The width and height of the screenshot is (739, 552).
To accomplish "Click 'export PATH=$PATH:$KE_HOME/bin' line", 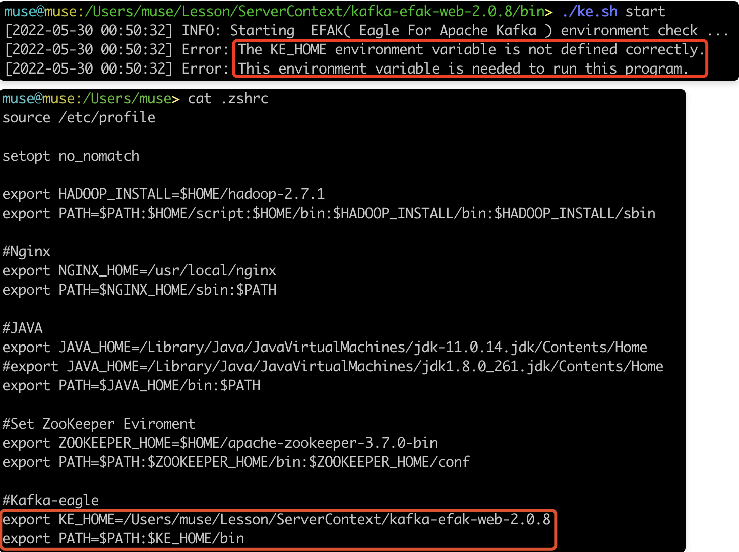I will (123, 538).
